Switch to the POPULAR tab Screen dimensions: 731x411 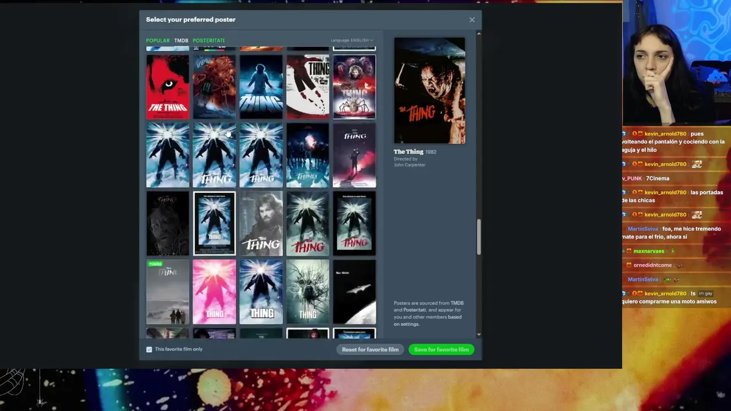point(158,41)
